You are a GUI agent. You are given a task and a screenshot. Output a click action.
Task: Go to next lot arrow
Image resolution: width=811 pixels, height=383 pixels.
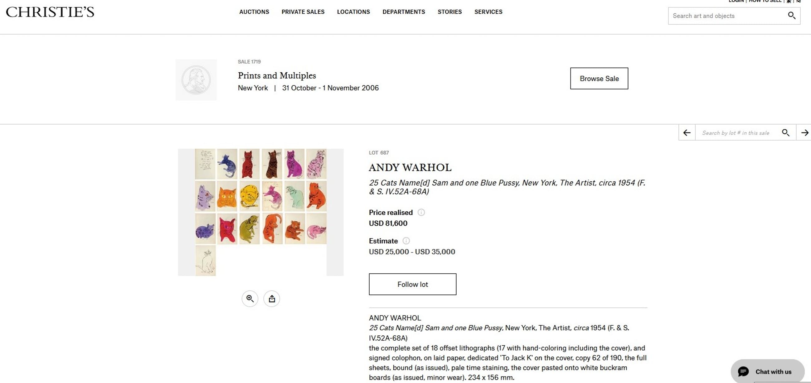804,133
